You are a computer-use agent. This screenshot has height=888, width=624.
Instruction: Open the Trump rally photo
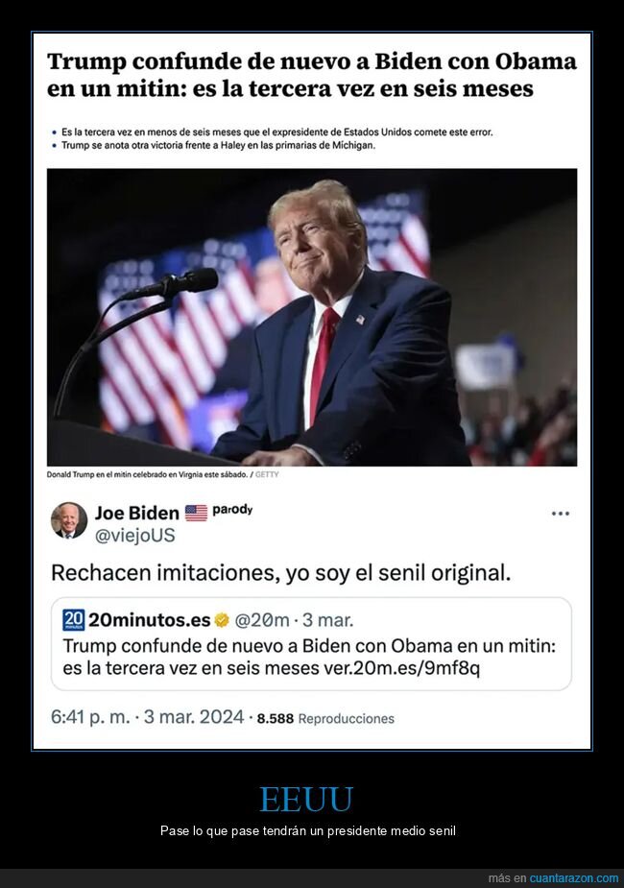[x=312, y=317]
